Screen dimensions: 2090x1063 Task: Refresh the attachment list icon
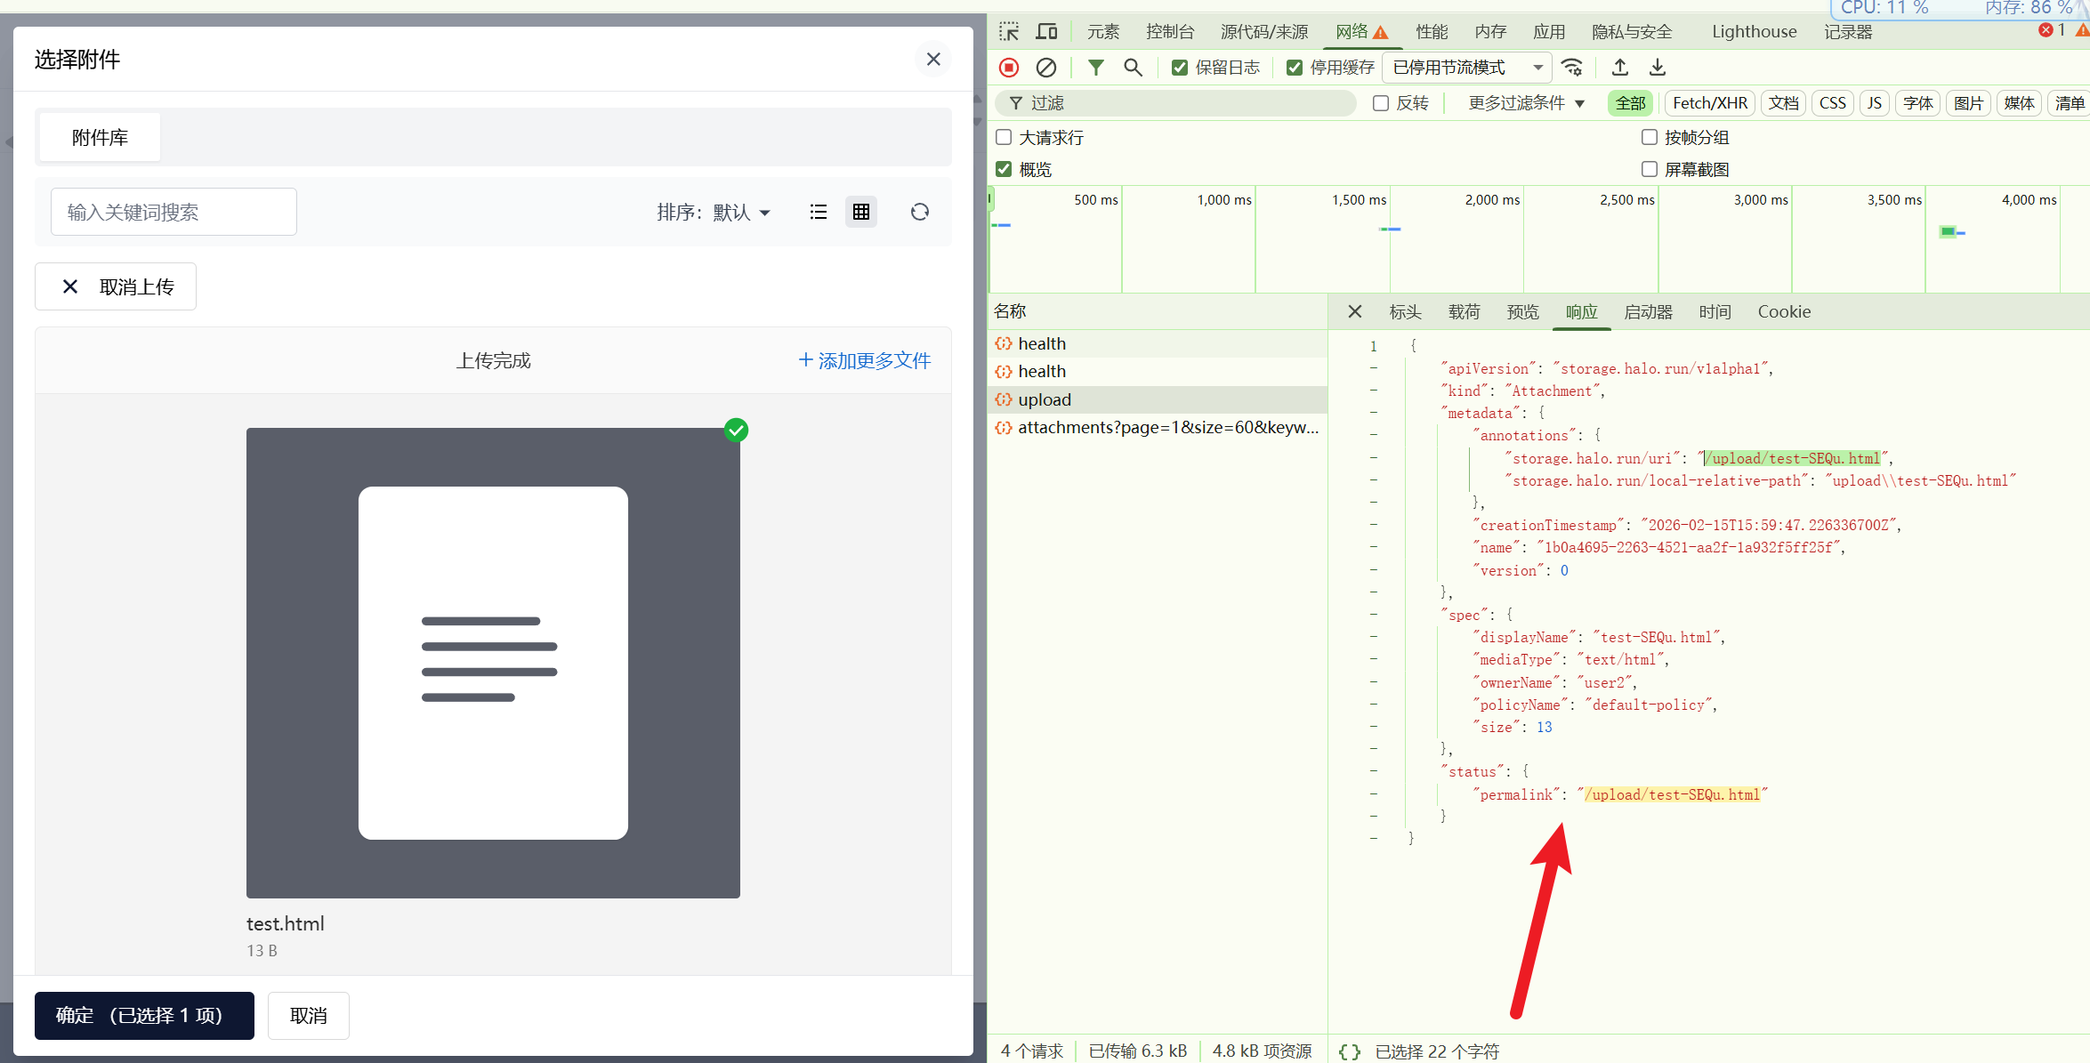pyautogui.click(x=920, y=212)
